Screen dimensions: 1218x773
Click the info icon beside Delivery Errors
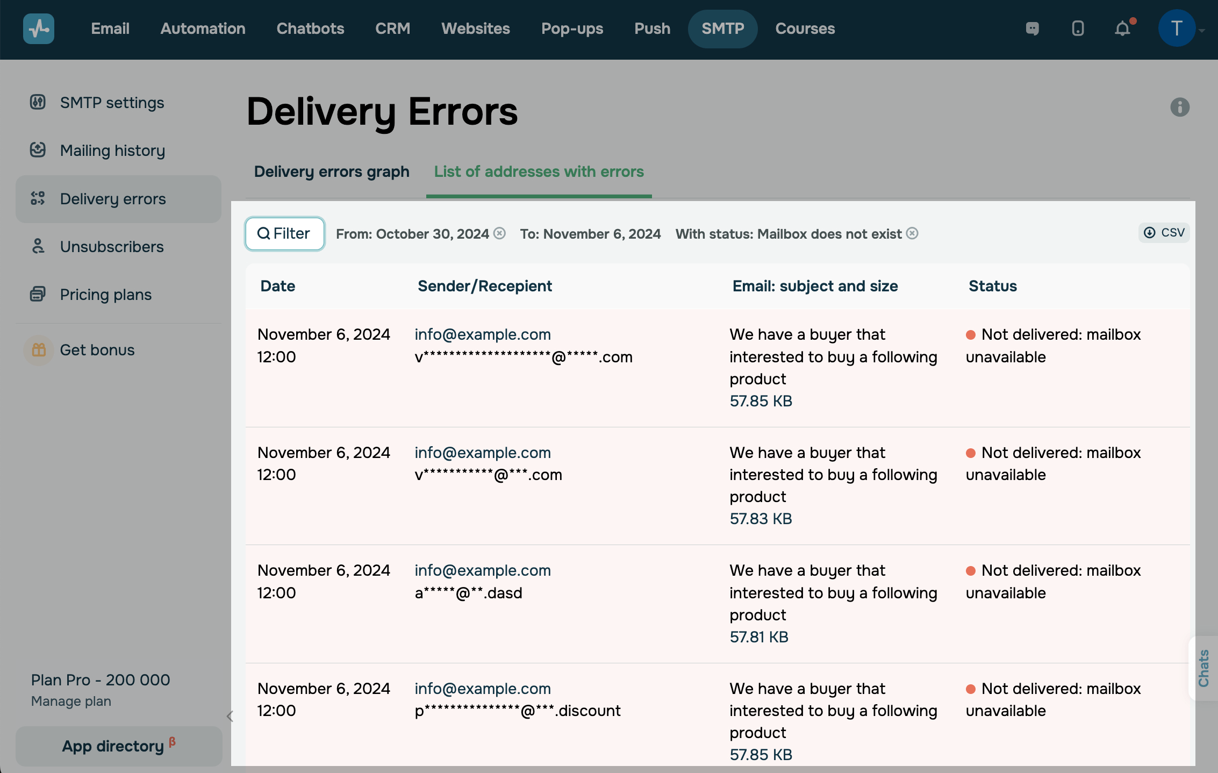pyautogui.click(x=1180, y=108)
